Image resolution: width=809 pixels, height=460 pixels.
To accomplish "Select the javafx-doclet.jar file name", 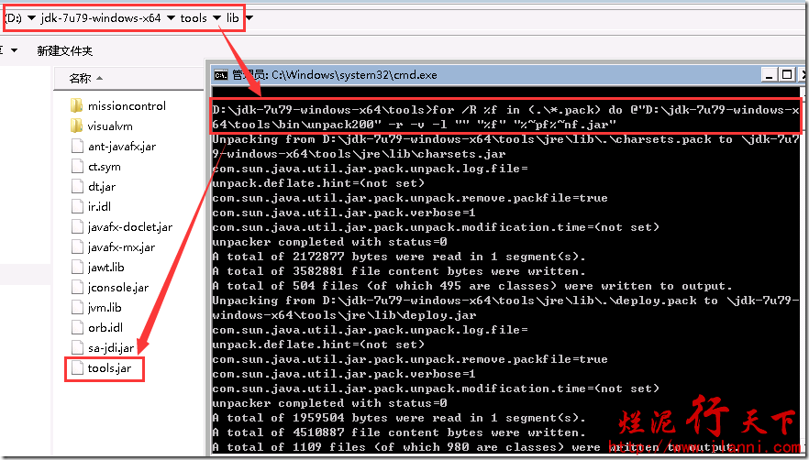I will (x=129, y=227).
